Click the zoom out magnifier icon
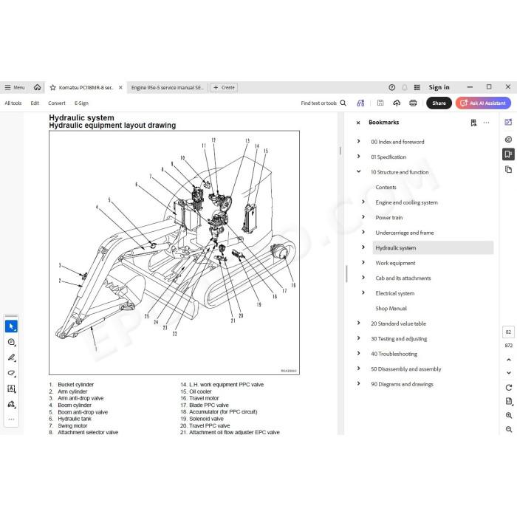 [x=509, y=429]
